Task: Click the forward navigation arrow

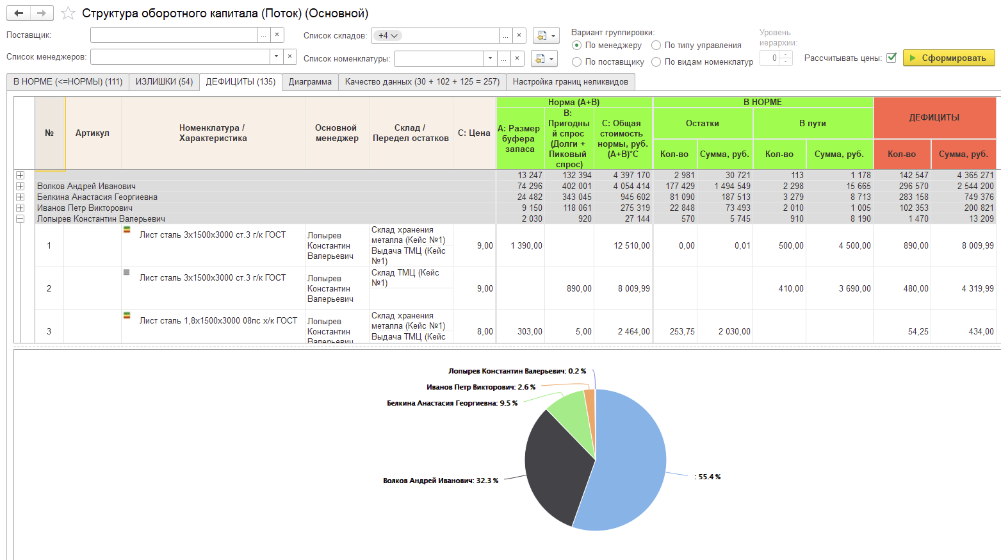Action: [42, 13]
